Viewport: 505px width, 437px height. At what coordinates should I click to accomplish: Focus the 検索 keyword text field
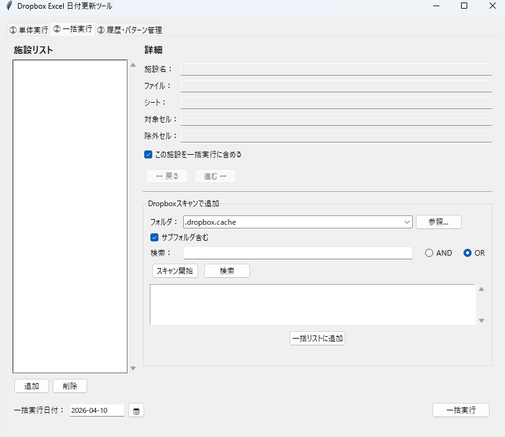click(298, 253)
